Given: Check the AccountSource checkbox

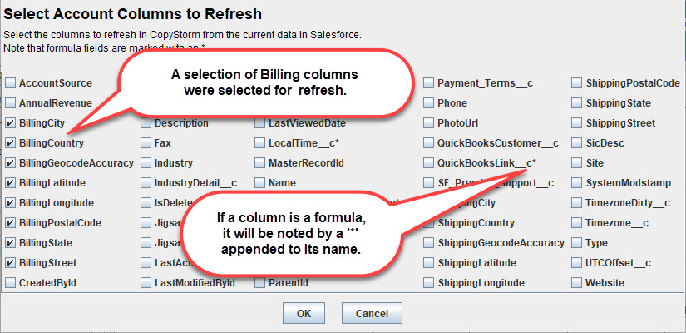Looking at the screenshot, I should pyautogui.click(x=10, y=82).
